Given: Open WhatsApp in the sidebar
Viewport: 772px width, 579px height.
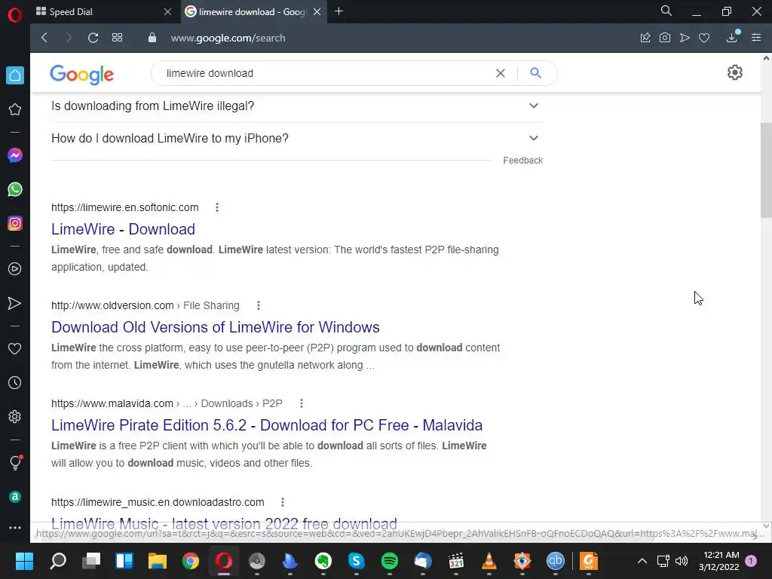Looking at the screenshot, I should point(15,189).
